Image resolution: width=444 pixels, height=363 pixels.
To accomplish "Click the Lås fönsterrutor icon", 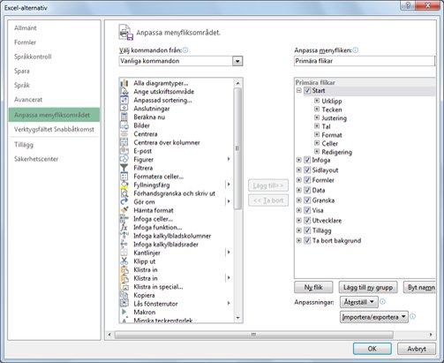I will (x=124, y=304).
